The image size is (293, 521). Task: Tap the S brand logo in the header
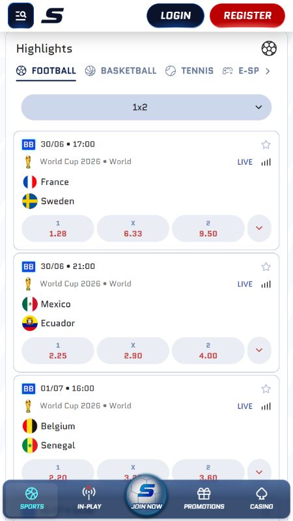click(x=52, y=16)
